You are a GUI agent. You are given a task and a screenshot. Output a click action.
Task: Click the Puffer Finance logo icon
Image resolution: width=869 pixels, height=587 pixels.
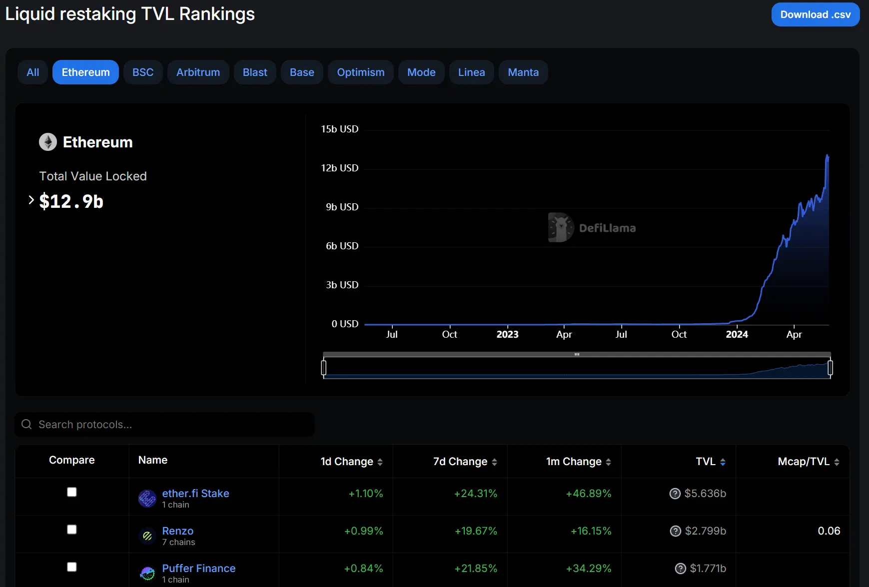(x=147, y=574)
